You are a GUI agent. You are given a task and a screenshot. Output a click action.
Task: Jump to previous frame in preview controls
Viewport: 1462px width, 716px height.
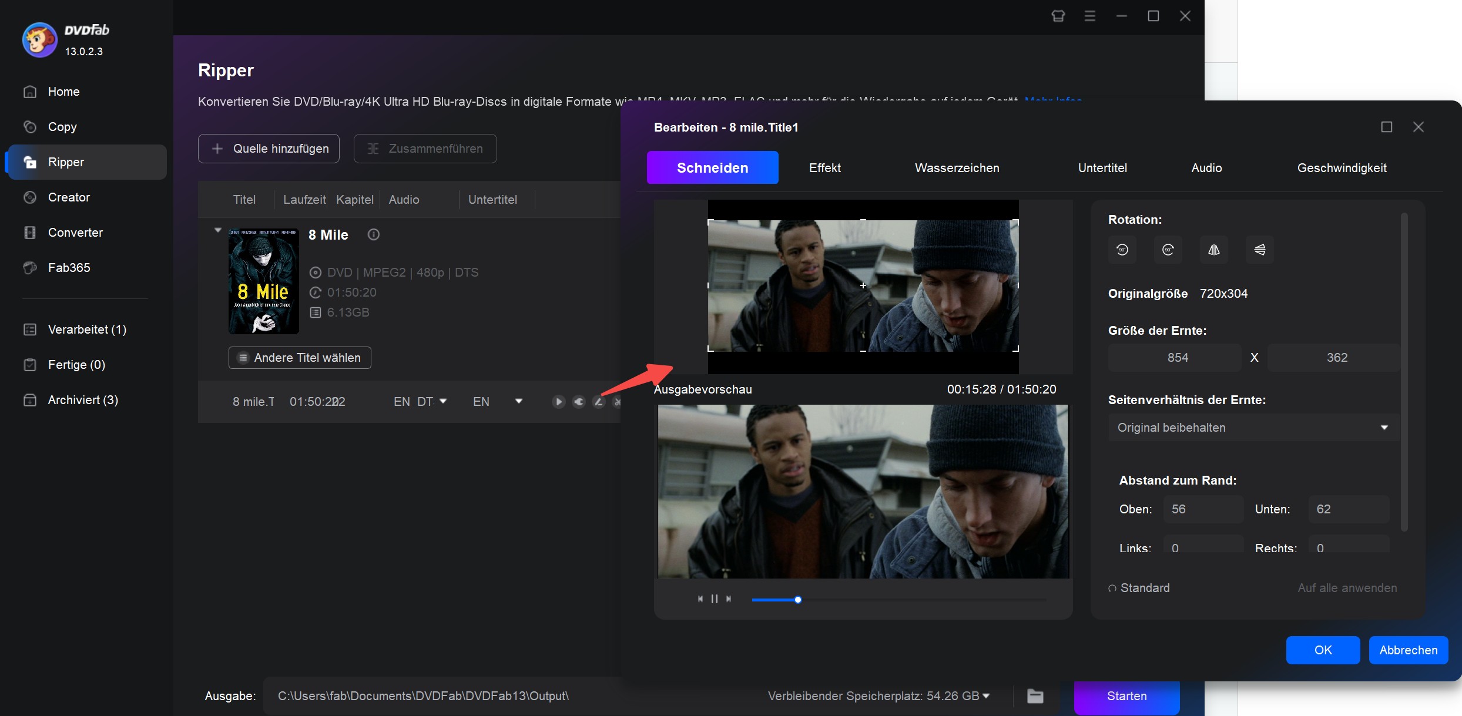pyautogui.click(x=700, y=599)
